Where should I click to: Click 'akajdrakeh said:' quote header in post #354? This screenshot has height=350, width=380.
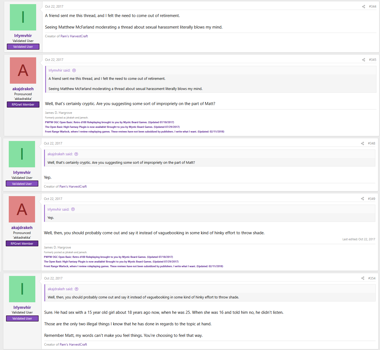(60, 289)
